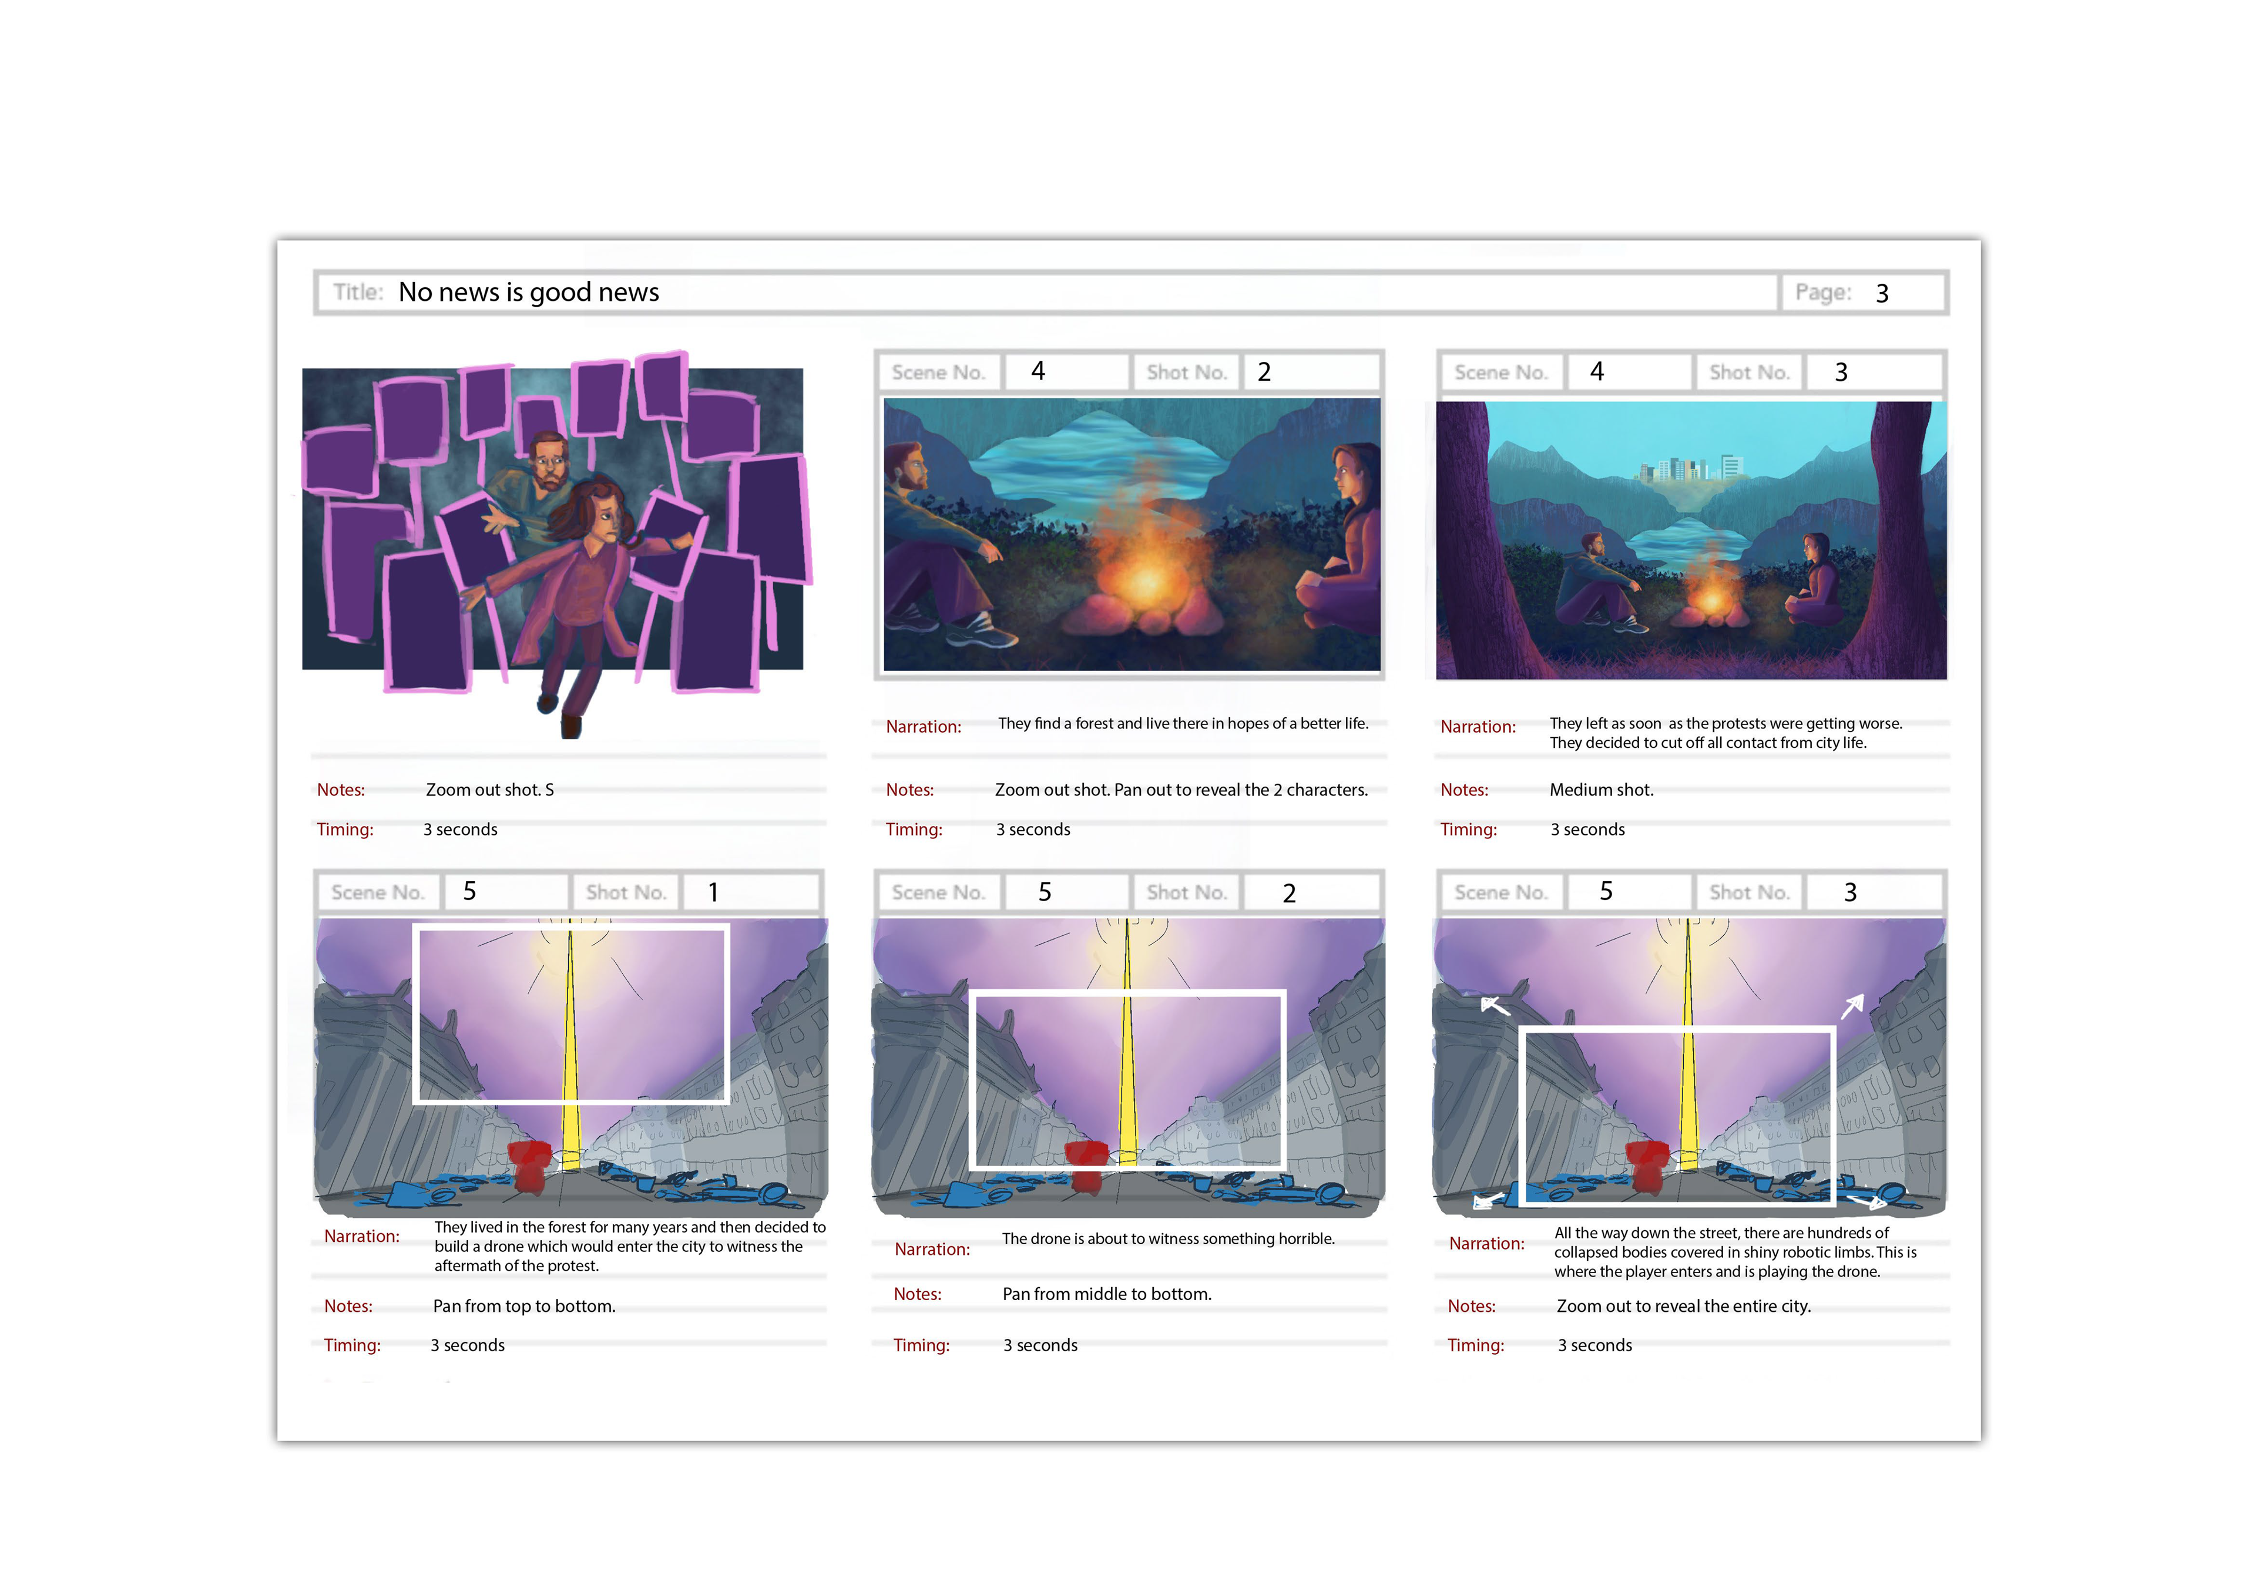Click narration "They left as soon as the protests"
The width and height of the screenshot is (2256, 1595).
point(1725,733)
